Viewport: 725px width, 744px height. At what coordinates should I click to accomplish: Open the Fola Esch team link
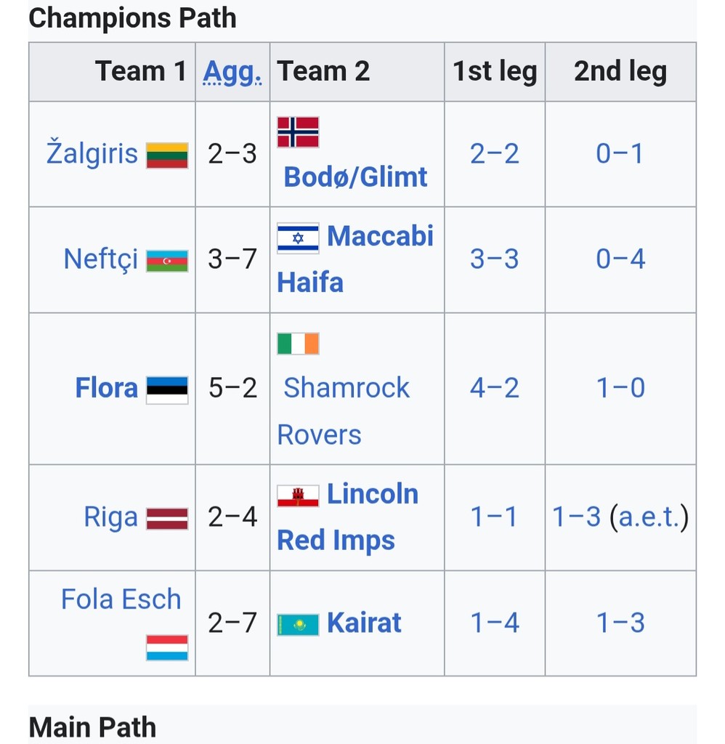(x=121, y=599)
